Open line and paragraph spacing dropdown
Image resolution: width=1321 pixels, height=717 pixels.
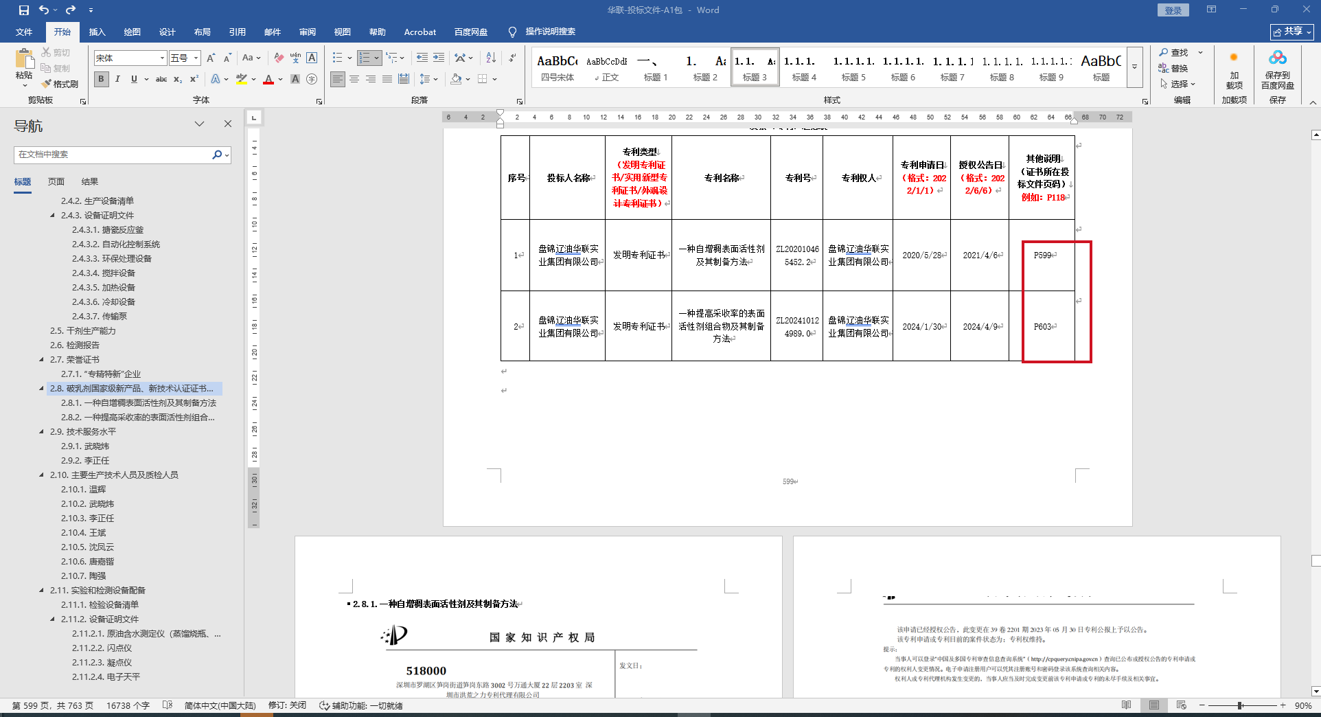[428, 80]
